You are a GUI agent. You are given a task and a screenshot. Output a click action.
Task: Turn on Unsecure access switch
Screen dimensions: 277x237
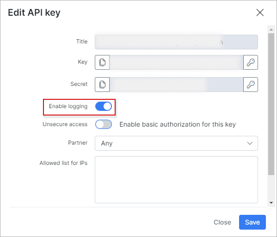point(104,124)
